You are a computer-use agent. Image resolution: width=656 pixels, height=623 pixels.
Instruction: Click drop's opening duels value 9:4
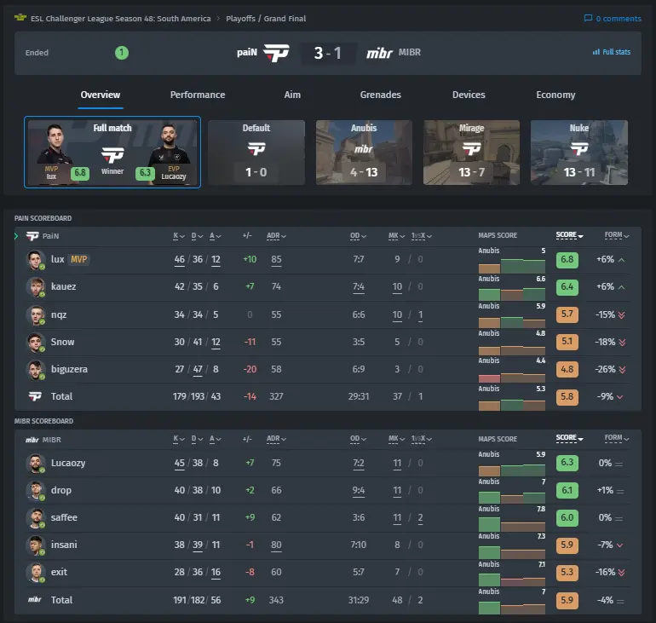coord(358,490)
